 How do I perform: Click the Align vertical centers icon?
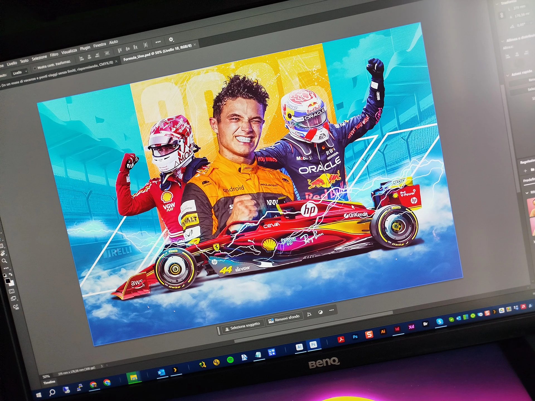tap(128, 49)
